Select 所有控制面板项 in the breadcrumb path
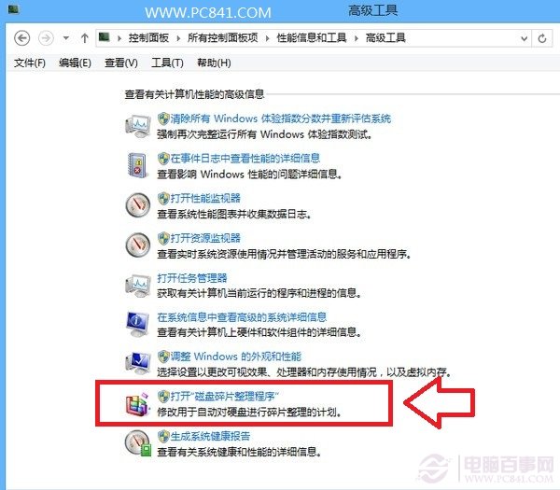Image resolution: width=560 pixels, height=490 pixels. click(223, 38)
